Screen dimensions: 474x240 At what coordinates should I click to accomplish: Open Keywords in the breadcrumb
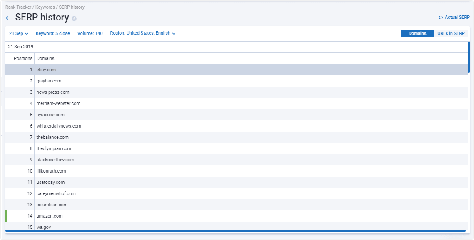click(45, 7)
